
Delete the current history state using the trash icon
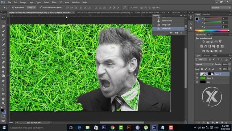click(181, 32)
